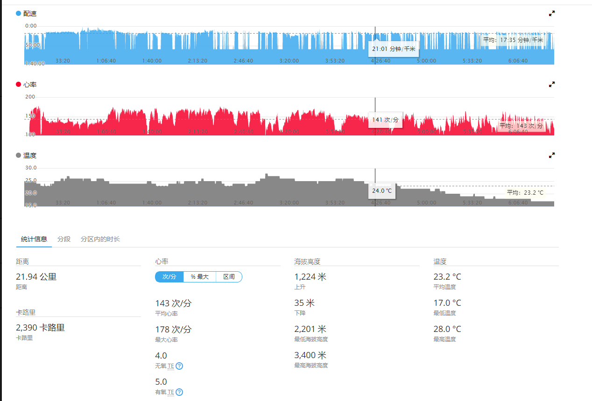Click the 平均 17:35 label on pace chart

click(x=513, y=40)
